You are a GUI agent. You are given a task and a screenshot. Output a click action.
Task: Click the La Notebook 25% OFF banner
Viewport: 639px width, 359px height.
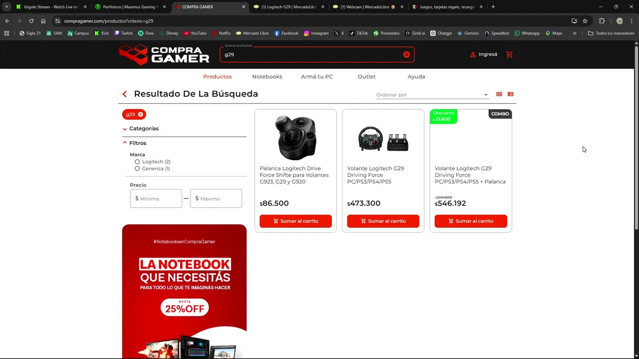[x=184, y=291]
